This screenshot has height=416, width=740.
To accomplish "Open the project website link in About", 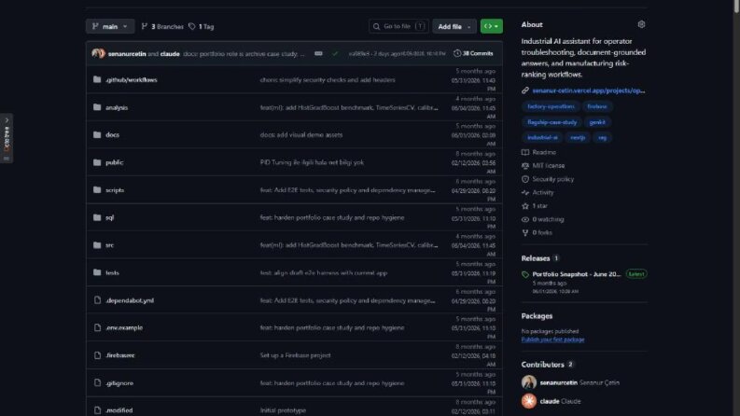I will coord(588,90).
